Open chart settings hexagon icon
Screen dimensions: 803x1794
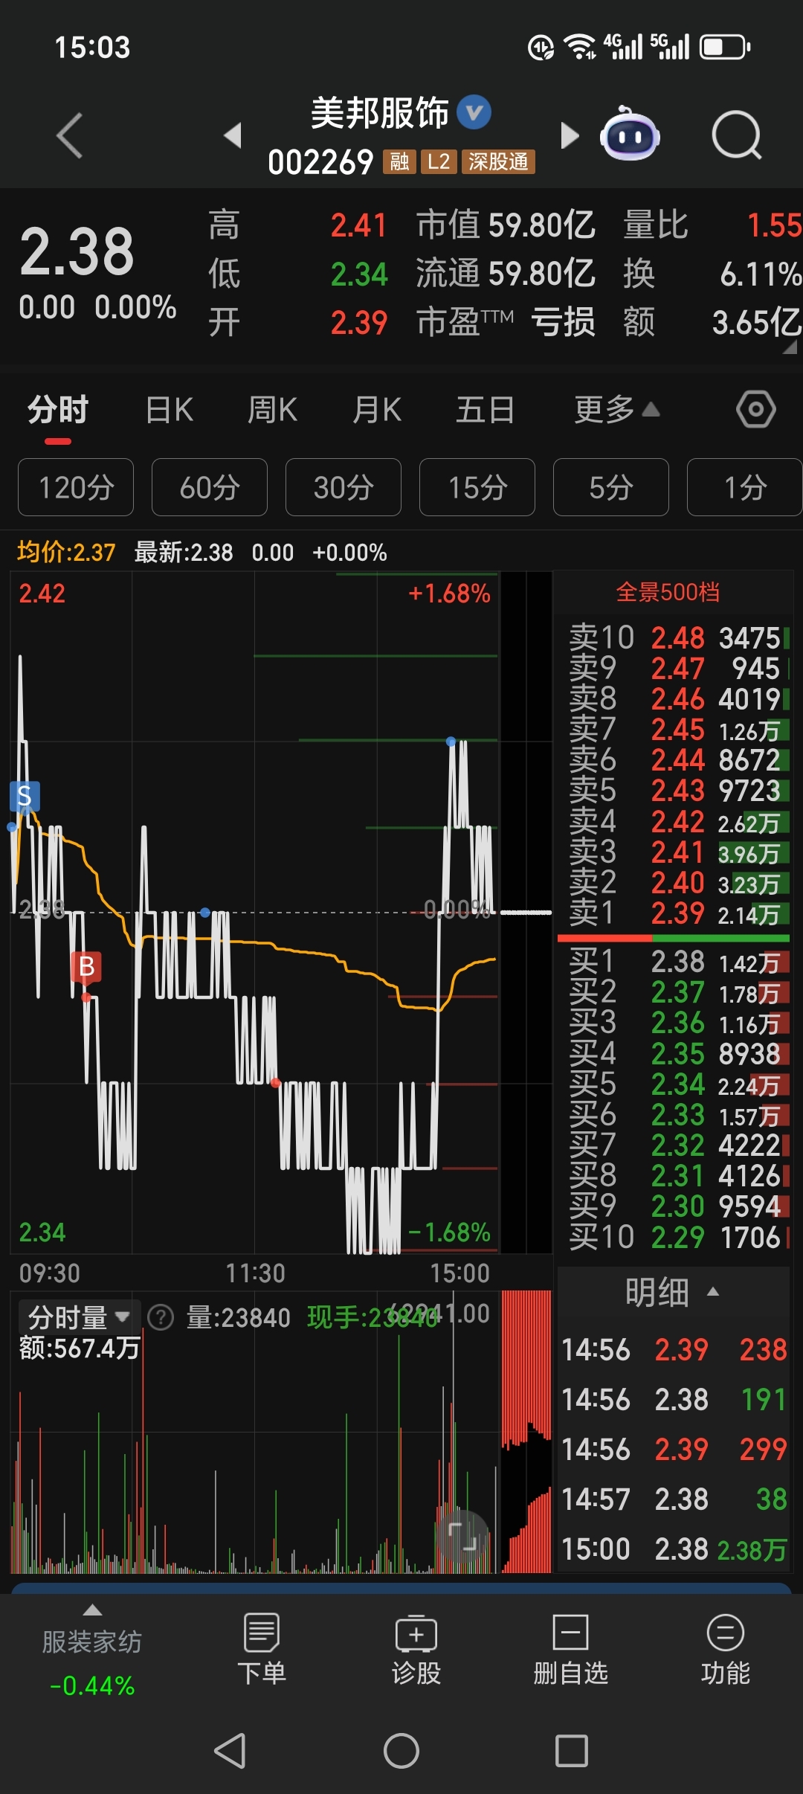[756, 409]
